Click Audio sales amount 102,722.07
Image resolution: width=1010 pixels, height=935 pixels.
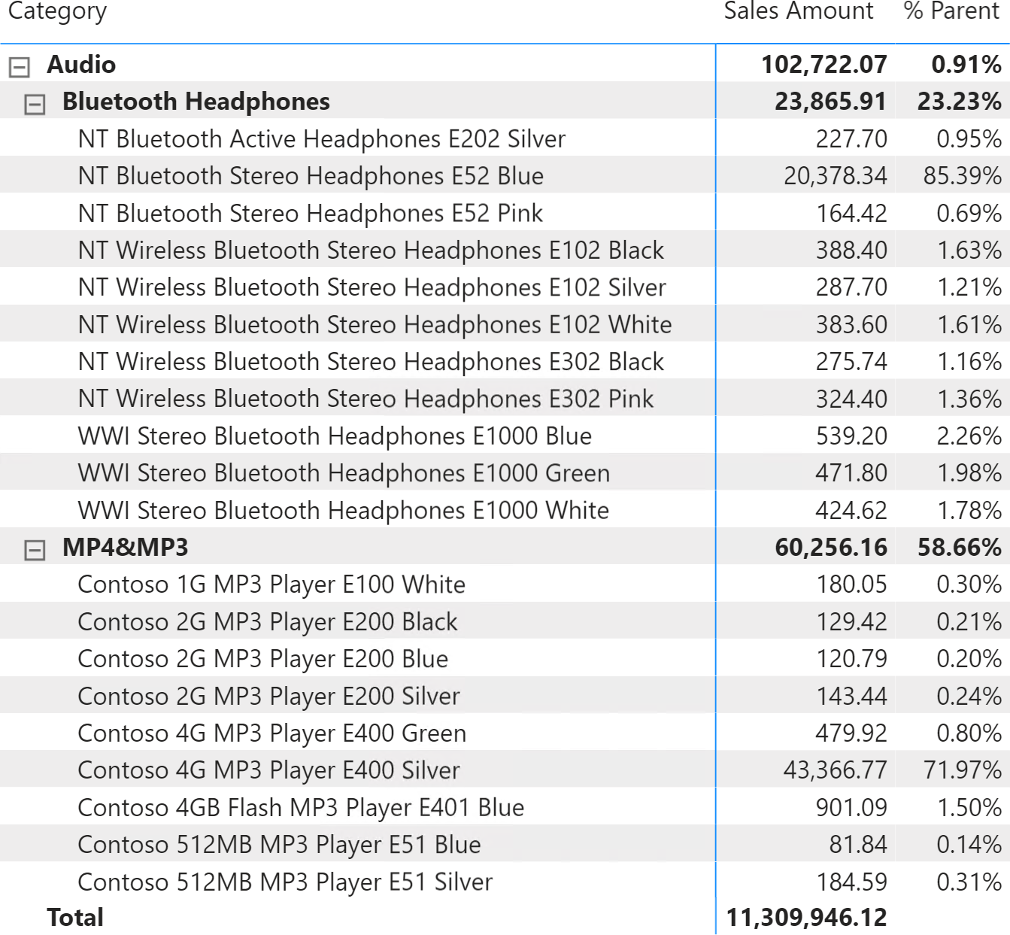824,65
